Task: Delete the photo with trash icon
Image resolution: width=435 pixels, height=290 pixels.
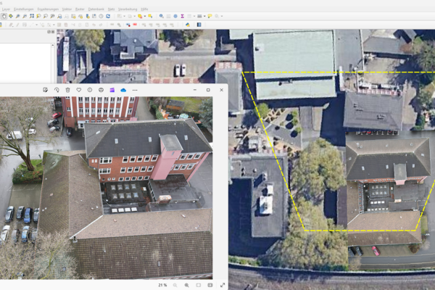Action: [x=67, y=90]
